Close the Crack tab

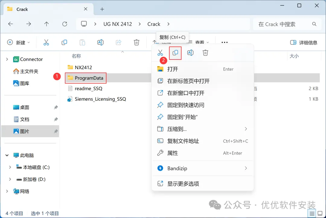[85, 9]
